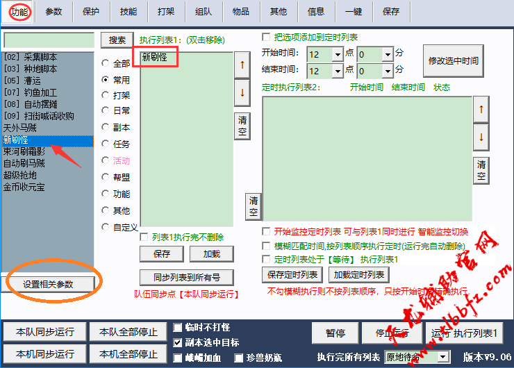
Task: Open 执行完所有列表 原地待命 dropdown
Action: 443,357
